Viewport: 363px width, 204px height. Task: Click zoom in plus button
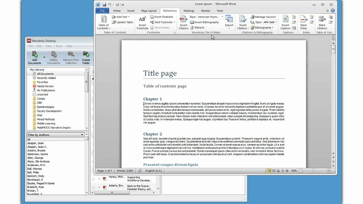[x=329, y=171]
